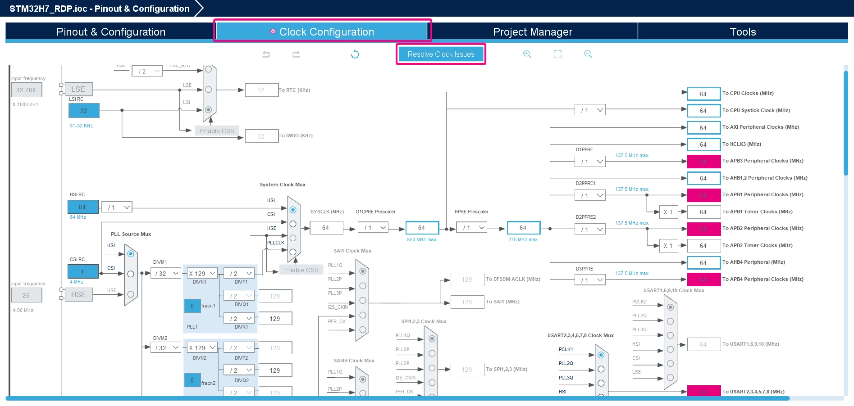This screenshot has height=406, width=854.
Task: Switch to the Project Manager tab
Action: (x=532, y=32)
